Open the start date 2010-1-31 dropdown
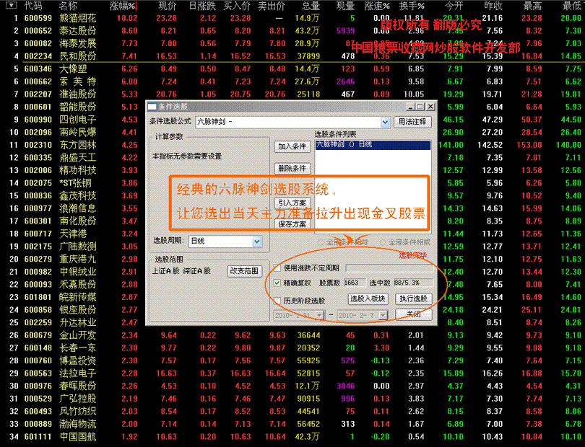This screenshot has height=447, width=585. pos(319,316)
